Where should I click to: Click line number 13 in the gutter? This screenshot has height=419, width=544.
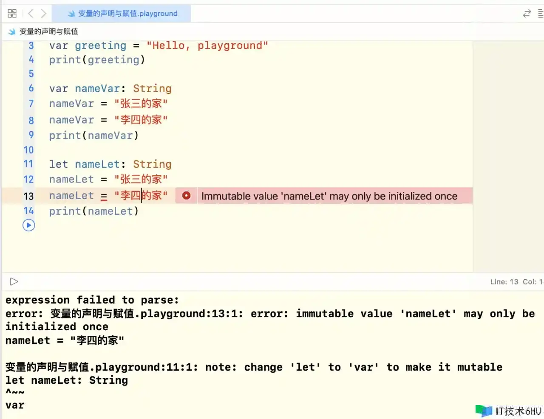[28, 196]
